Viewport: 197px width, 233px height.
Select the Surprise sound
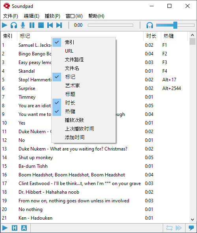95,88
